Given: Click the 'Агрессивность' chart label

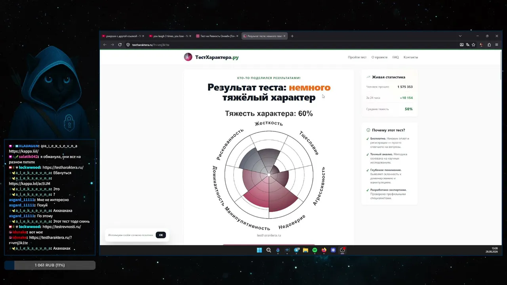Looking at the screenshot, I should pos(319,186).
